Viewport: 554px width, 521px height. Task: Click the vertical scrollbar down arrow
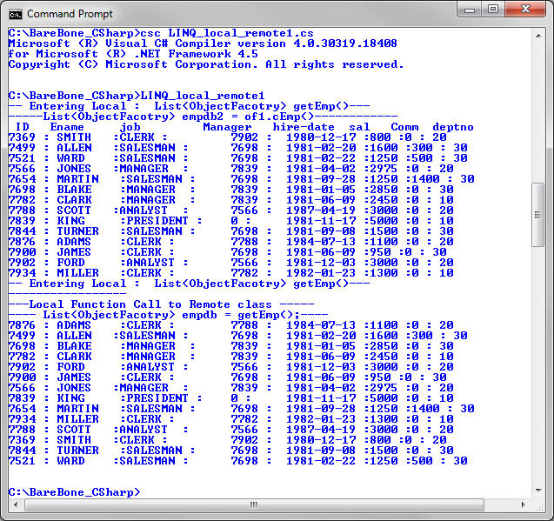538,491
